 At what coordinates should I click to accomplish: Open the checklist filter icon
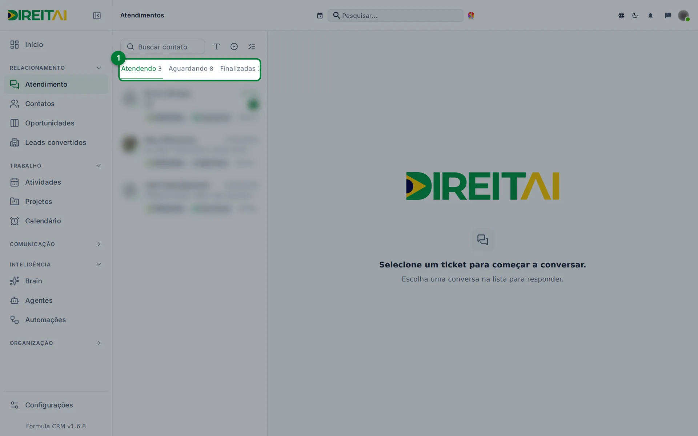(x=252, y=47)
